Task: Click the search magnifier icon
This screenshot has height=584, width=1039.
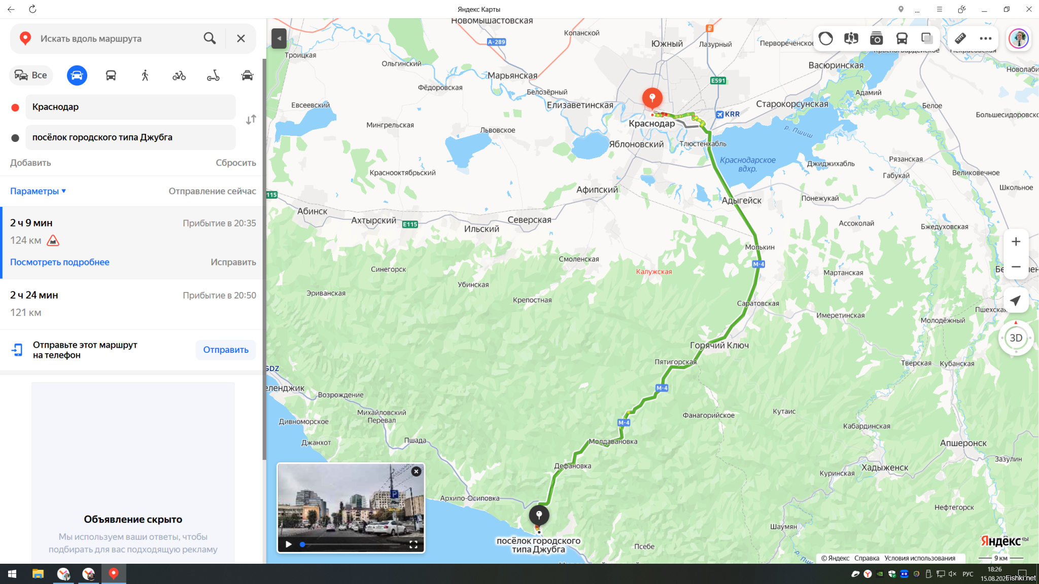Action: tap(210, 38)
